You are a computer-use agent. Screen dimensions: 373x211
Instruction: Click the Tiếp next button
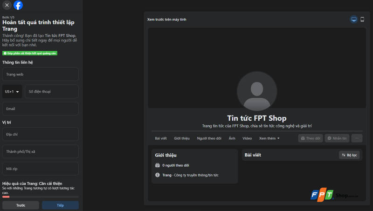[60, 205]
